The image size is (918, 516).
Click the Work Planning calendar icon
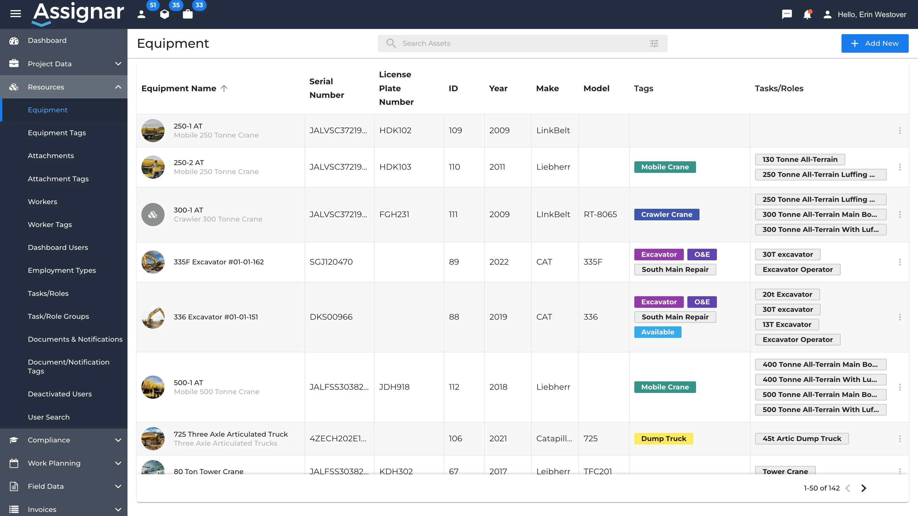[14, 463]
